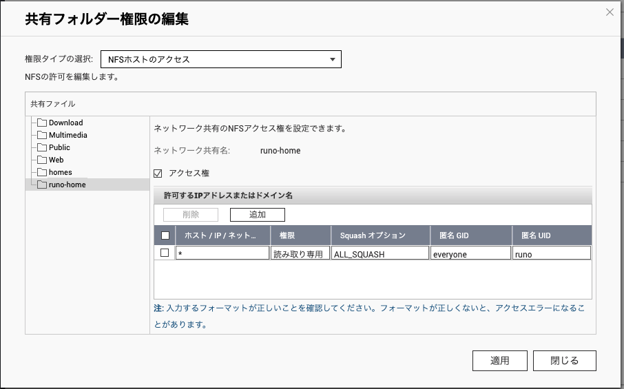Image resolution: width=624 pixels, height=389 pixels.
Task: Click the 共有ファイル panel header
Action: pyautogui.click(x=311, y=104)
